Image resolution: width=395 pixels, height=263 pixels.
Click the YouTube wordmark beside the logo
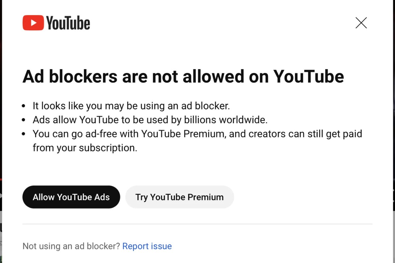68,23
